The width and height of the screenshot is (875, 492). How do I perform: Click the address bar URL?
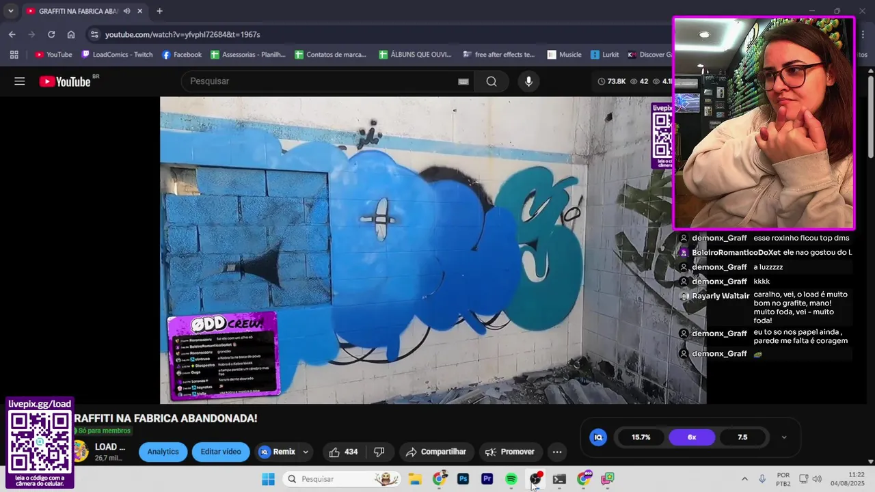point(183,34)
